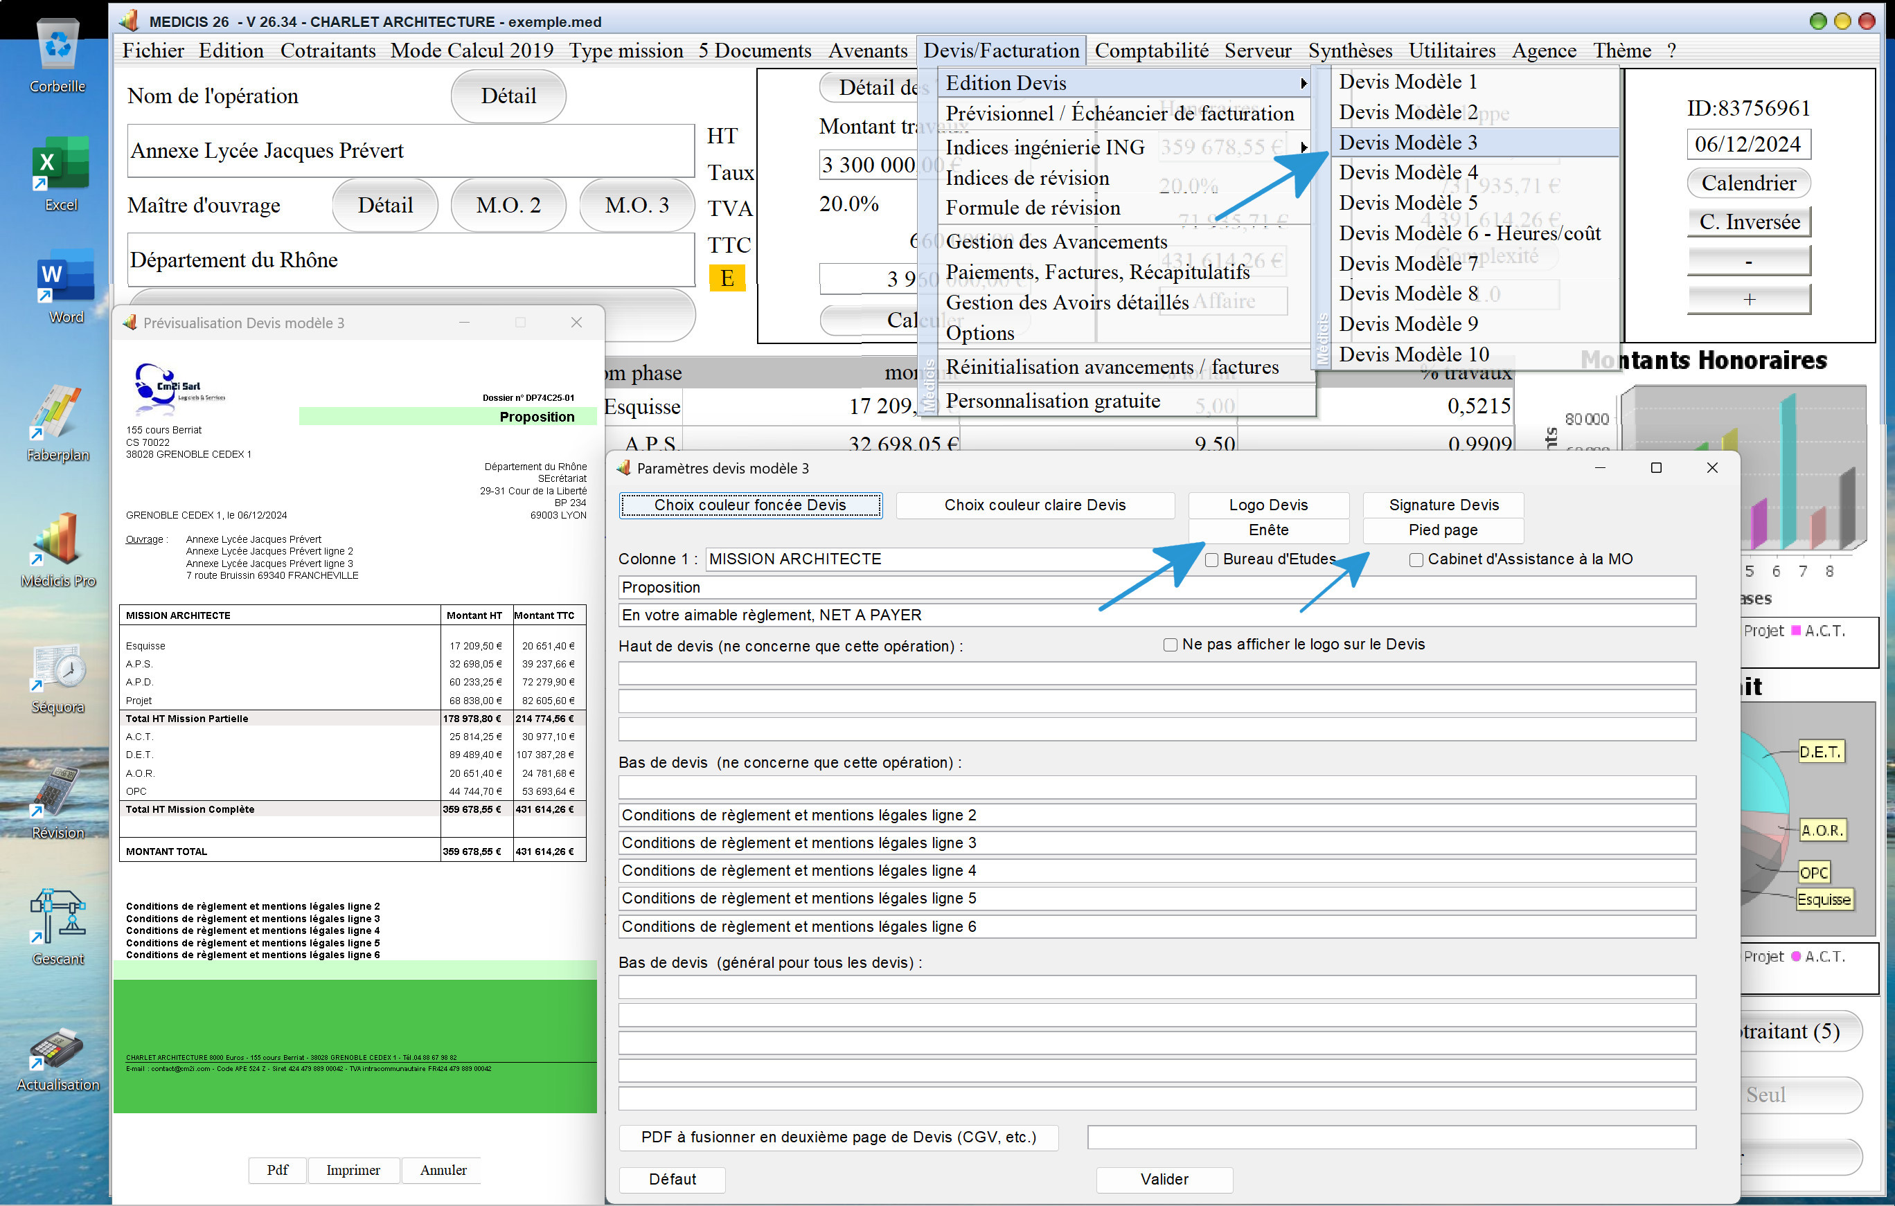Click the yellow button in MEDICIS title bar
This screenshot has width=1895, height=1206.
(x=1842, y=21)
